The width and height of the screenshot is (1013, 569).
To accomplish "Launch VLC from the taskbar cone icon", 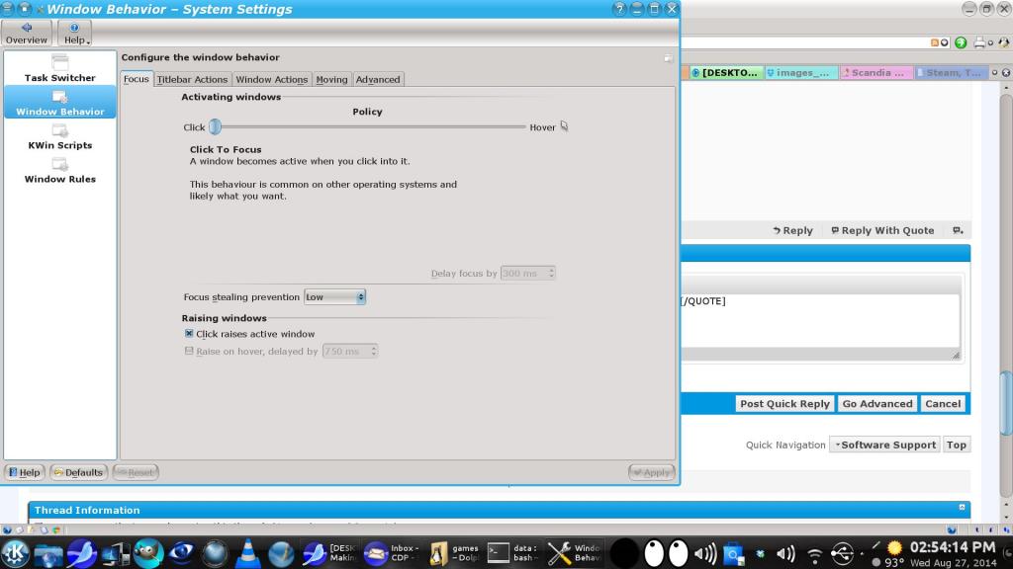I will (x=248, y=553).
